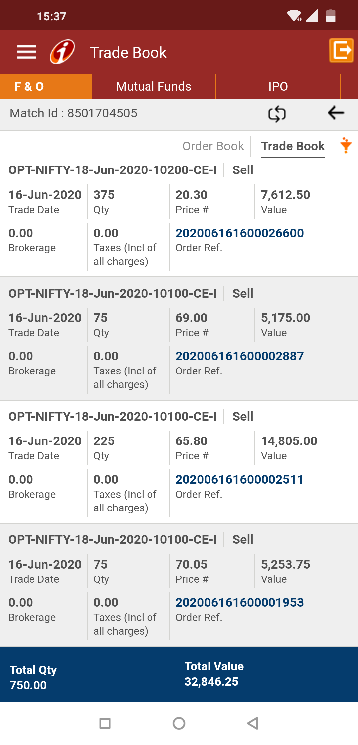Viewport: 358px width, 745px height.
Task: Open the orange filter funnel icon
Action: tap(346, 145)
